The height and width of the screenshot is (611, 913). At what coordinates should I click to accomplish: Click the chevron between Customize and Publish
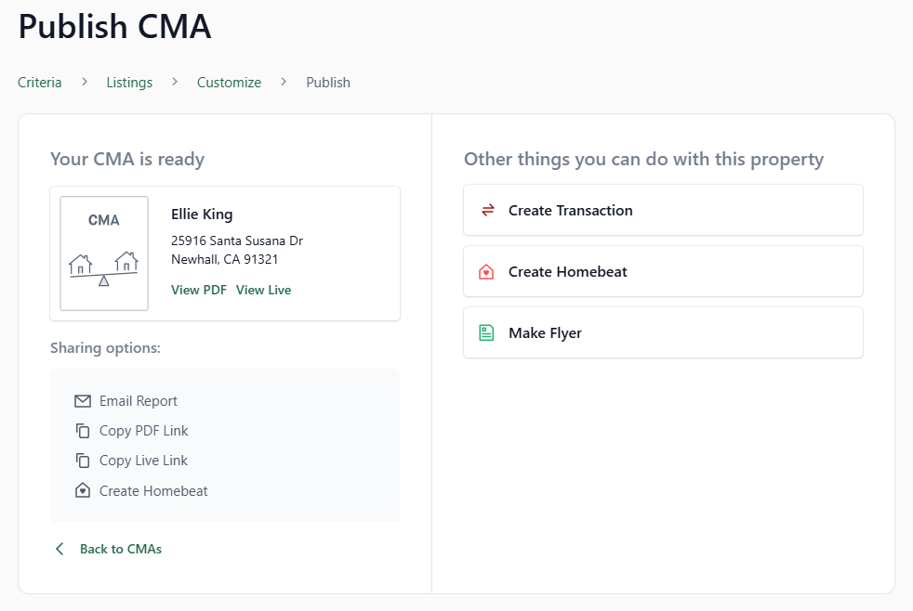284,82
